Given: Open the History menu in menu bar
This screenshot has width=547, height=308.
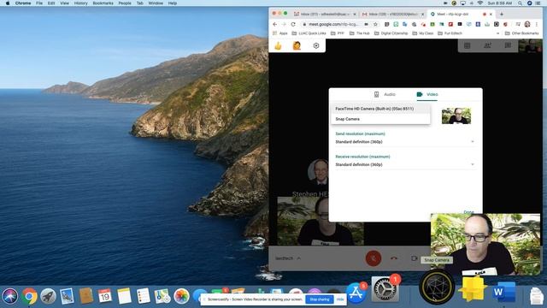Looking at the screenshot, I should [81, 3].
